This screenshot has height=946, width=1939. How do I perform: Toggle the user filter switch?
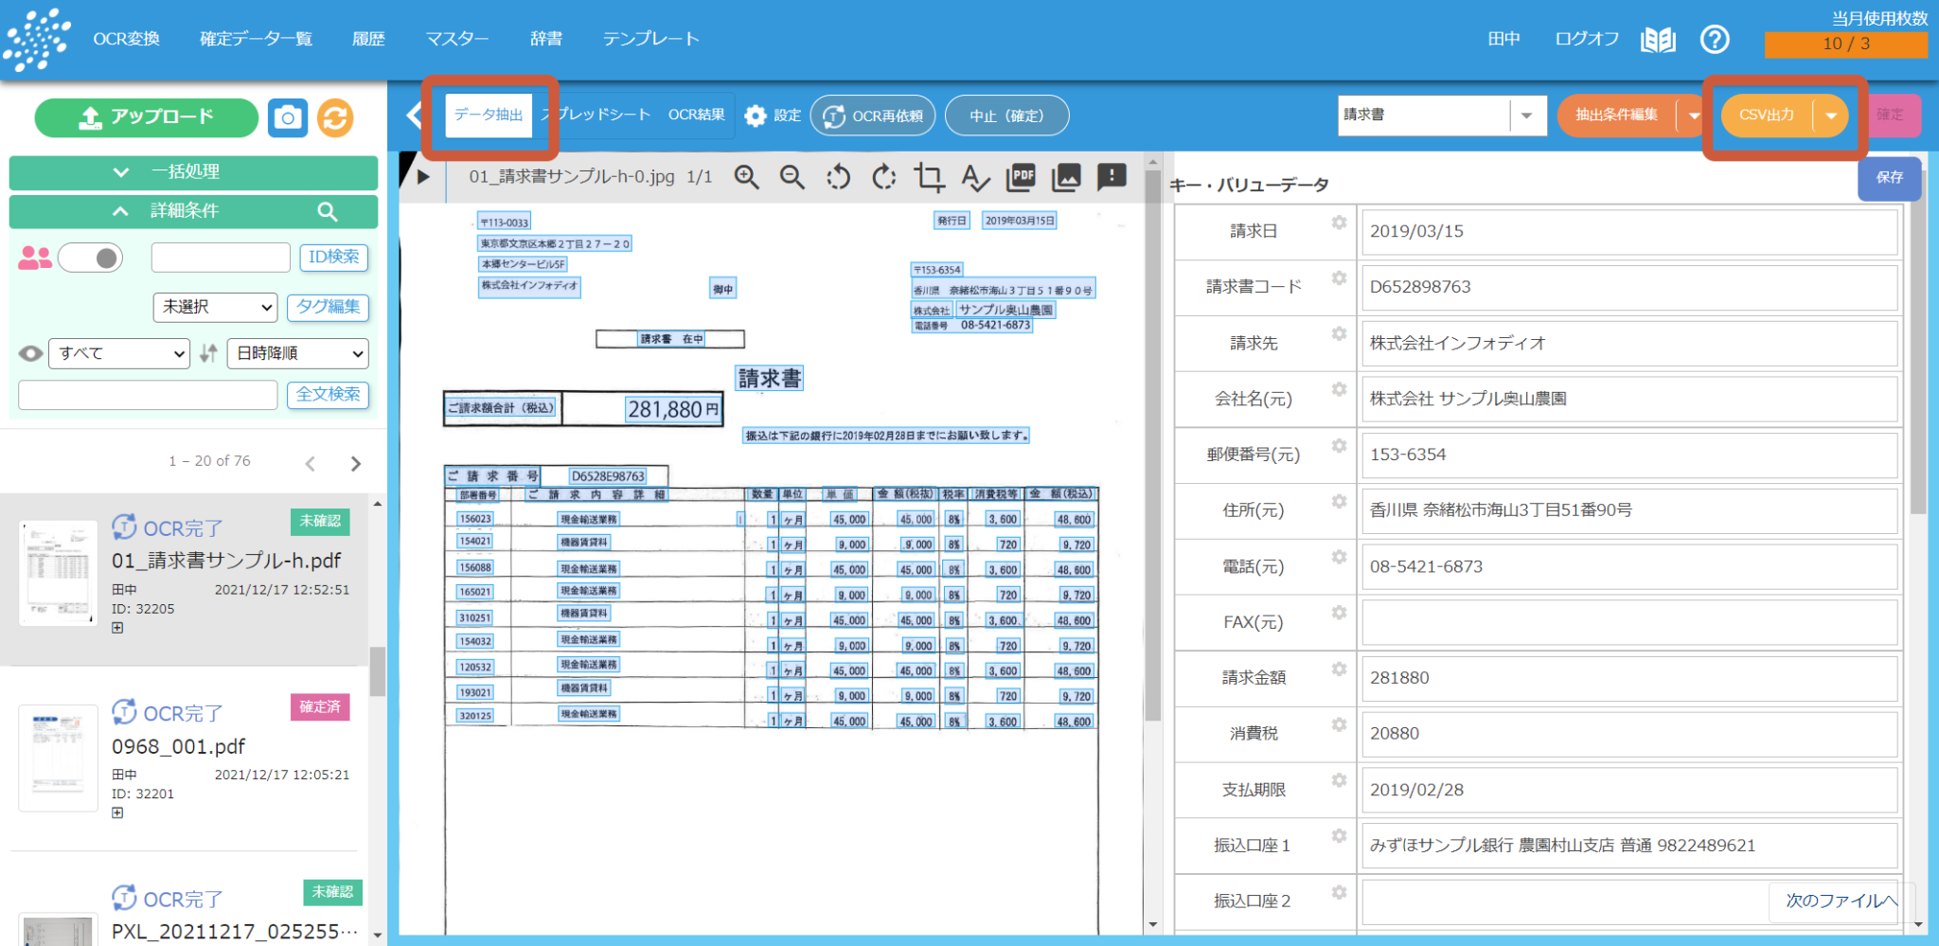(91, 258)
